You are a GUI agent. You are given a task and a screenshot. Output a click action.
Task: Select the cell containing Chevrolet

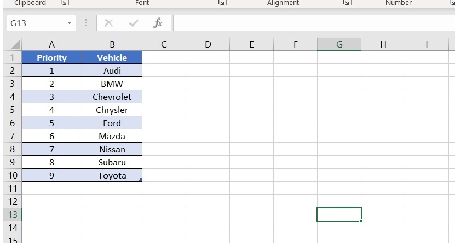(112, 97)
